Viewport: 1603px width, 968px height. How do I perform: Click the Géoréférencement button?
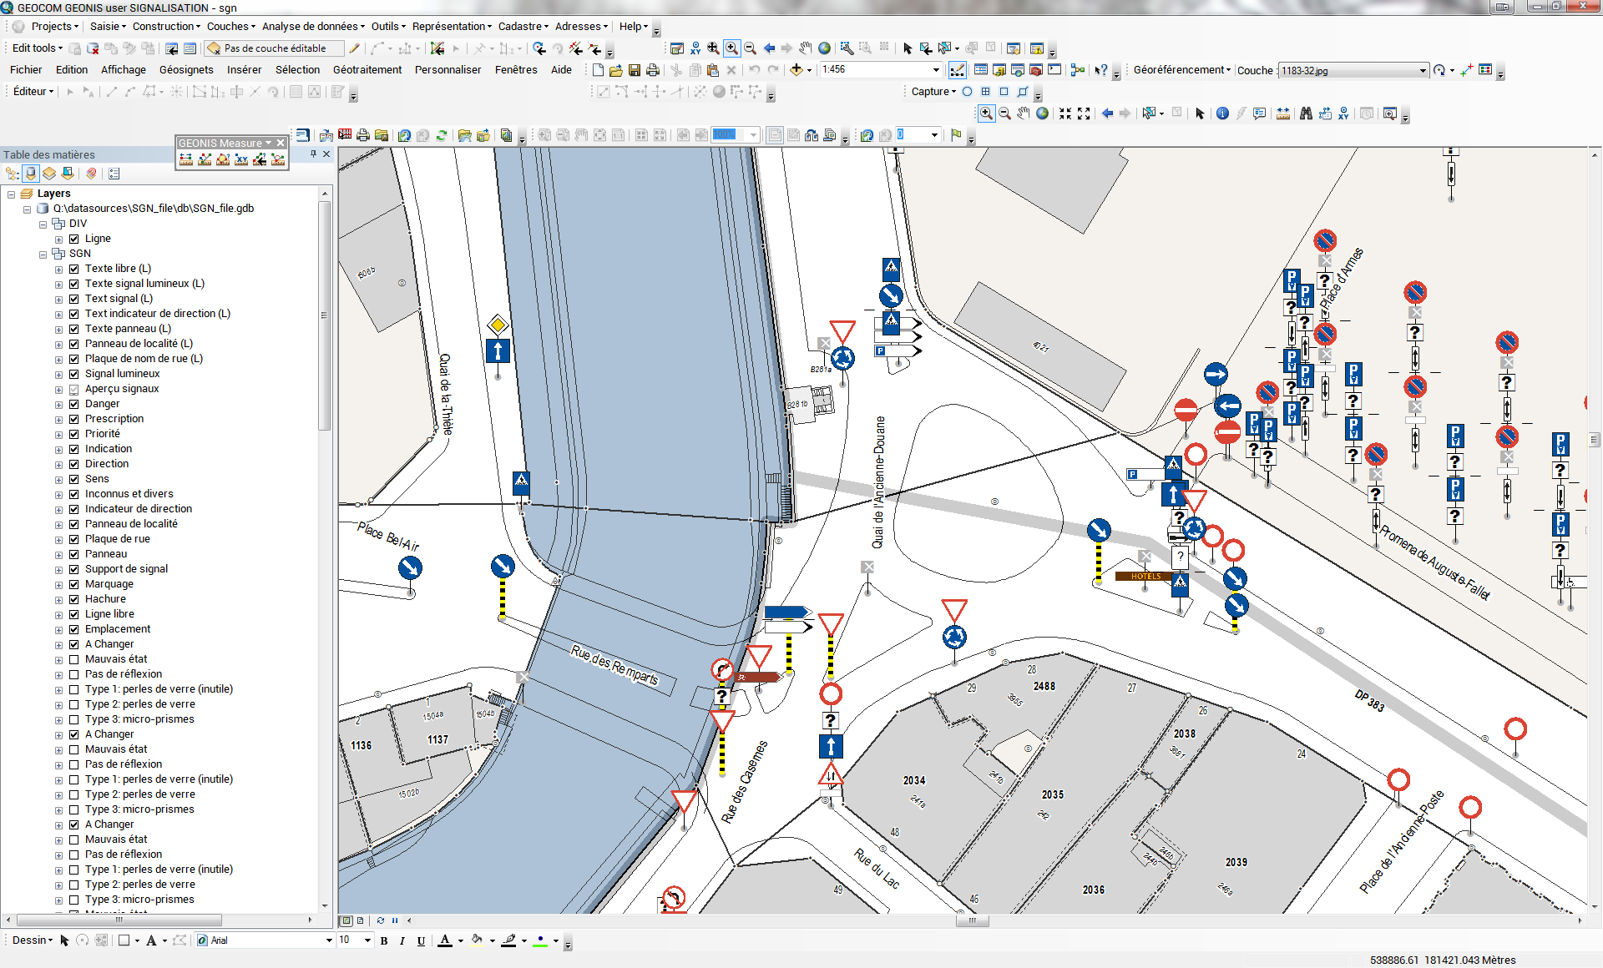pos(1181,70)
